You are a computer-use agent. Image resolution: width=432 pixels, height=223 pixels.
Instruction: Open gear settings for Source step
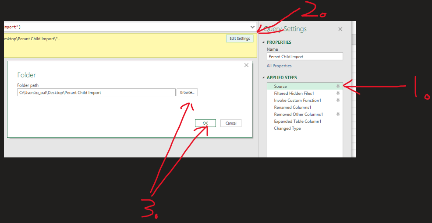[338, 86]
